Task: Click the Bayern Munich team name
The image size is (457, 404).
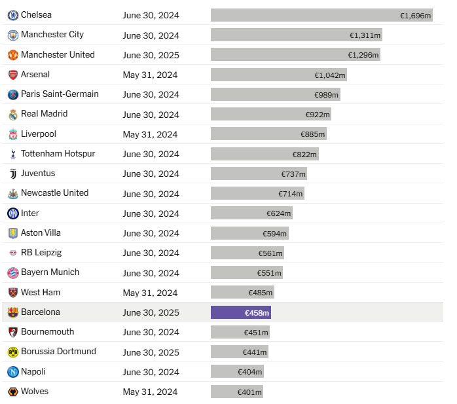Action: pyautogui.click(x=50, y=272)
